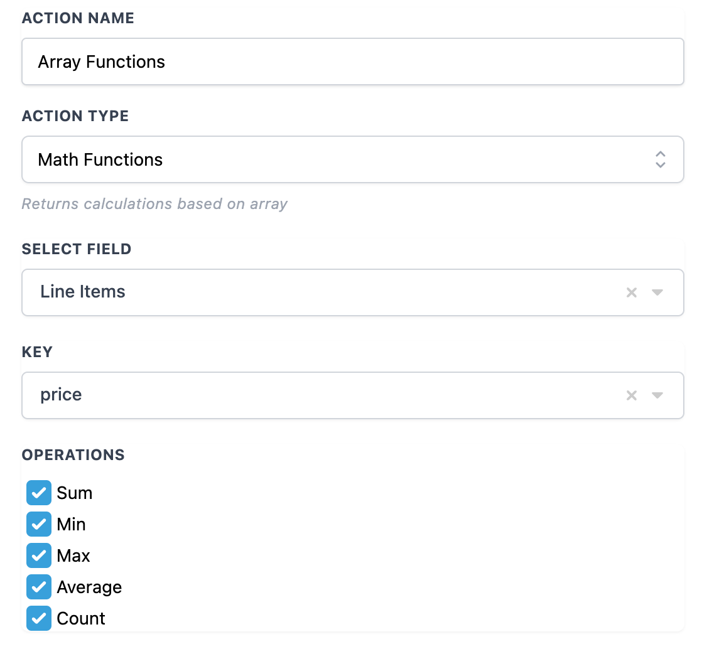Disable the Max operation checkbox
The image size is (702, 654).
(39, 556)
